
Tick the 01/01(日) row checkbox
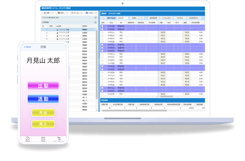pos(102,26)
